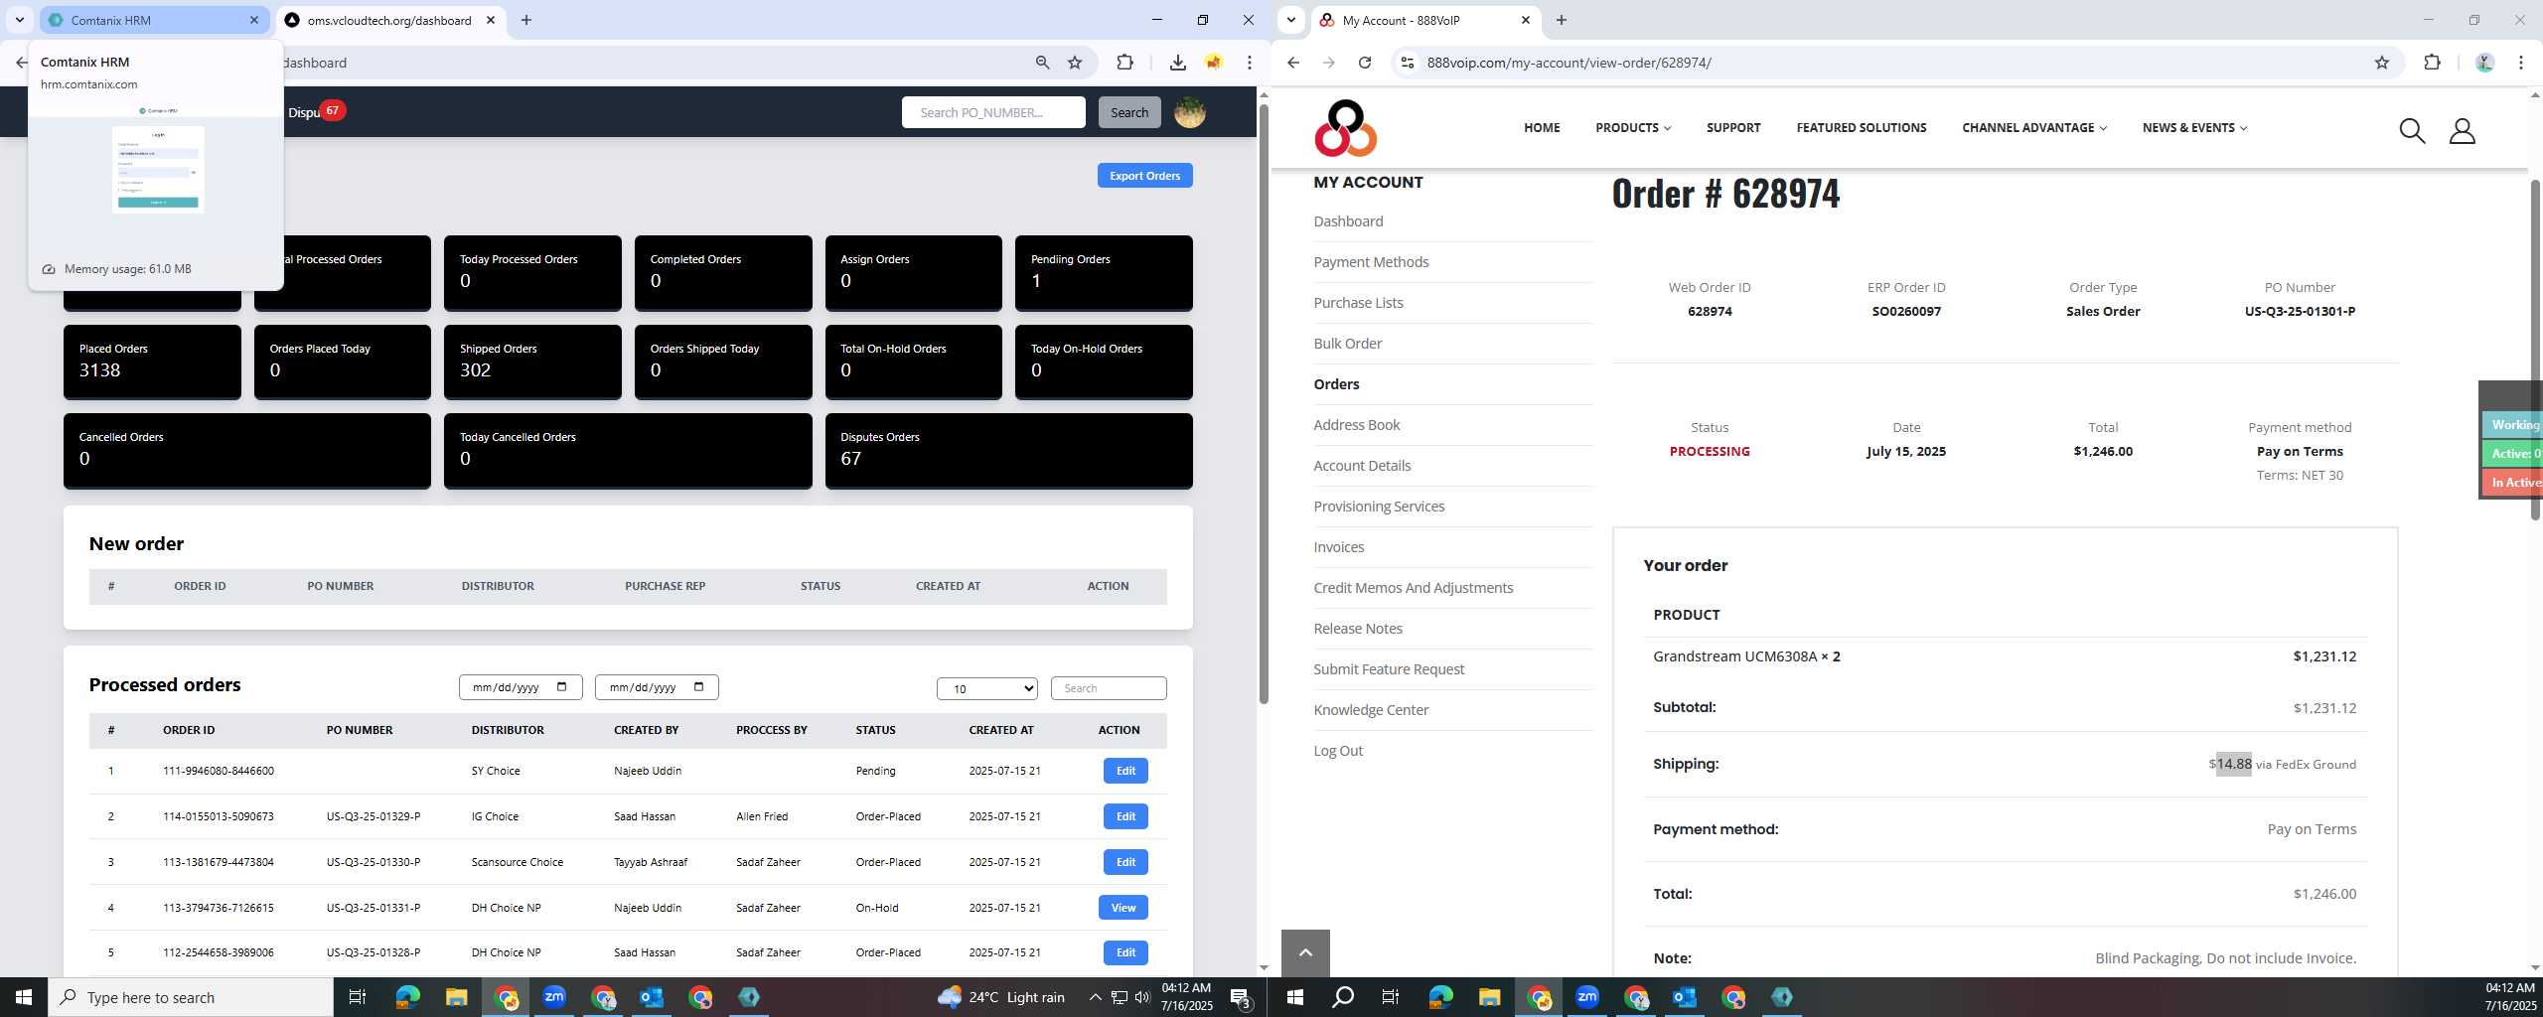This screenshot has height=1017, width=2543.
Task: Open Microsoft Edge on the right taskbar
Action: click(1440, 997)
